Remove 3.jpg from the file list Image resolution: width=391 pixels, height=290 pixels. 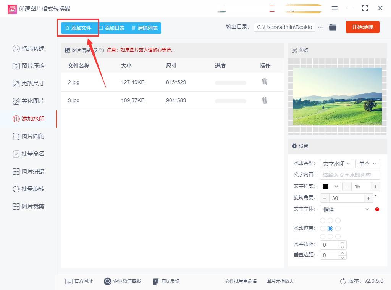click(x=265, y=100)
